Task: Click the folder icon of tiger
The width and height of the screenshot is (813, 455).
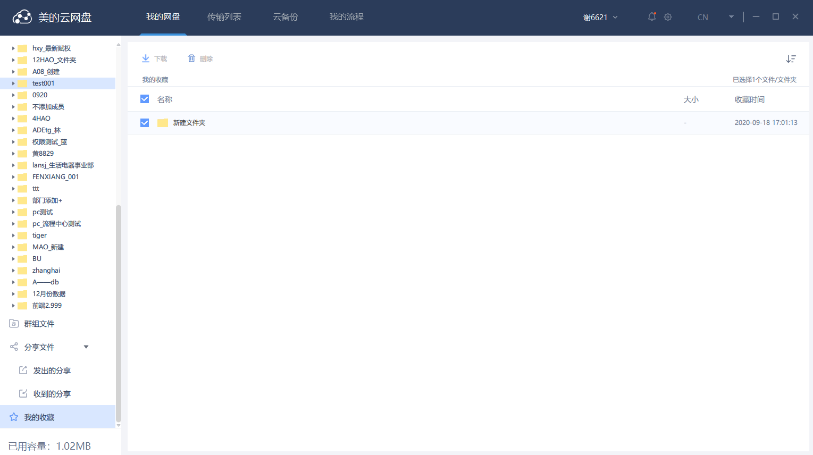Action: 22,235
